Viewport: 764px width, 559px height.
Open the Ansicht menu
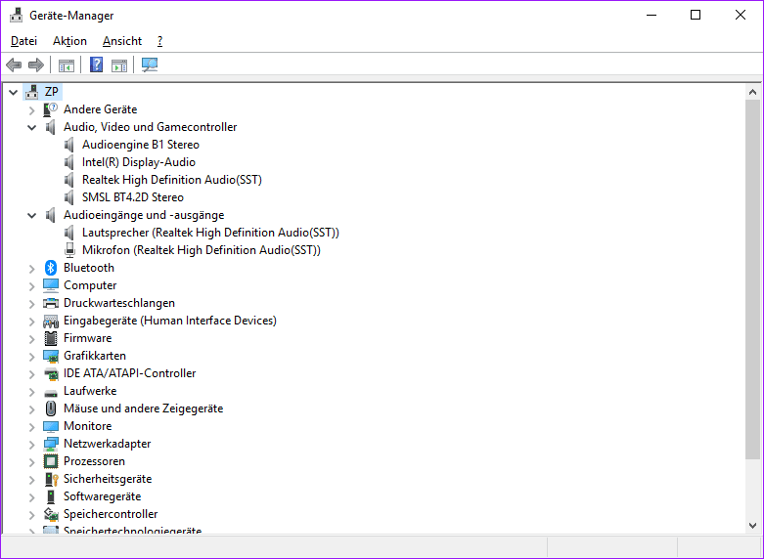[x=122, y=41]
